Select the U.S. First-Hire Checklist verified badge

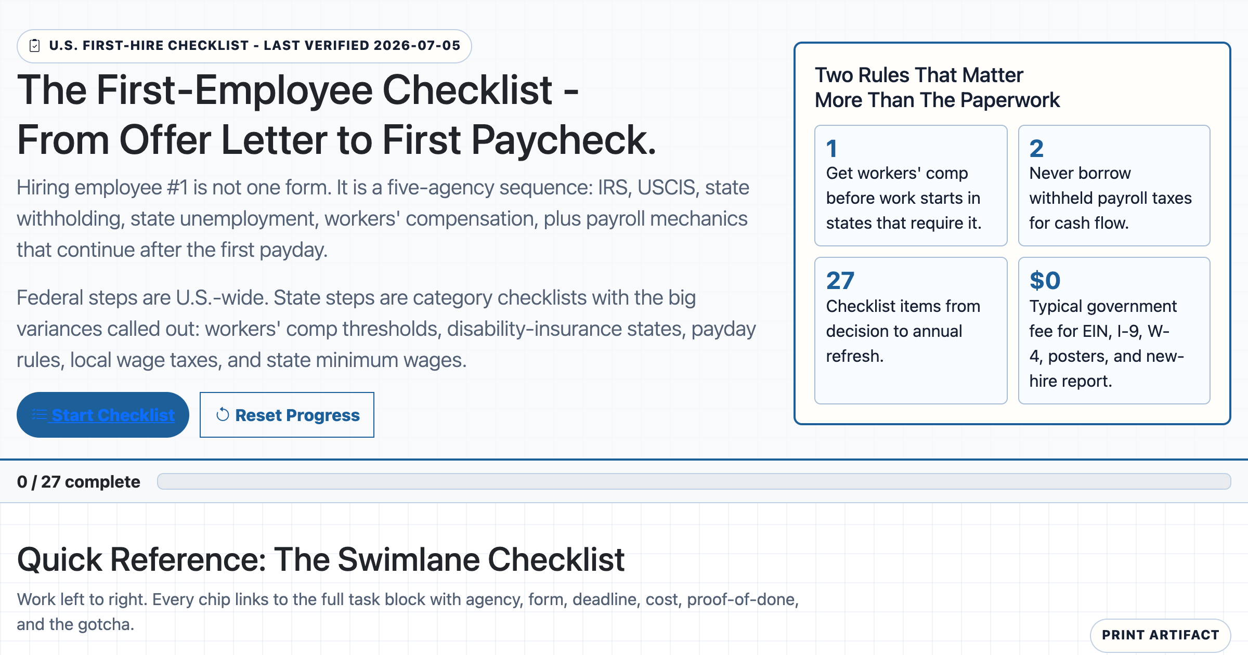(244, 46)
